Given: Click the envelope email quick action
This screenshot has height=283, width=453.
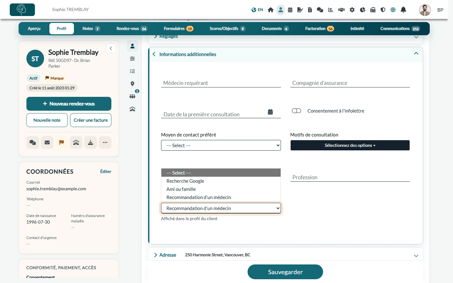Looking at the screenshot, I should coord(47,142).
